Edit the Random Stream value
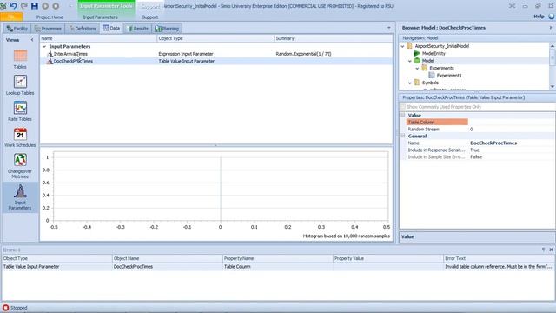Image resolution: width=556 pixels, height=313 pixels. click(x=511, y=130)
